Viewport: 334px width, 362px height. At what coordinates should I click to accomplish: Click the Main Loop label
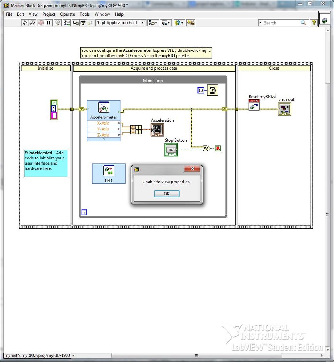pyautogui.click(x=153, y=80)
